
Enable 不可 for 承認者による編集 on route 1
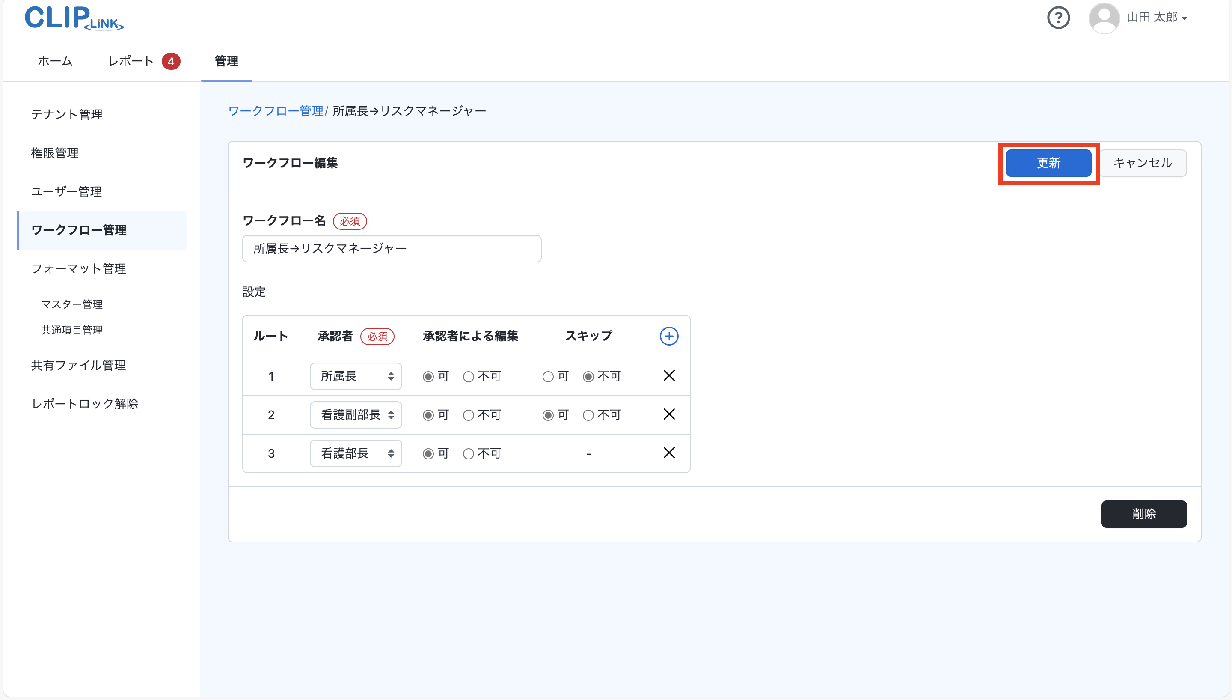tap(469, 376)
